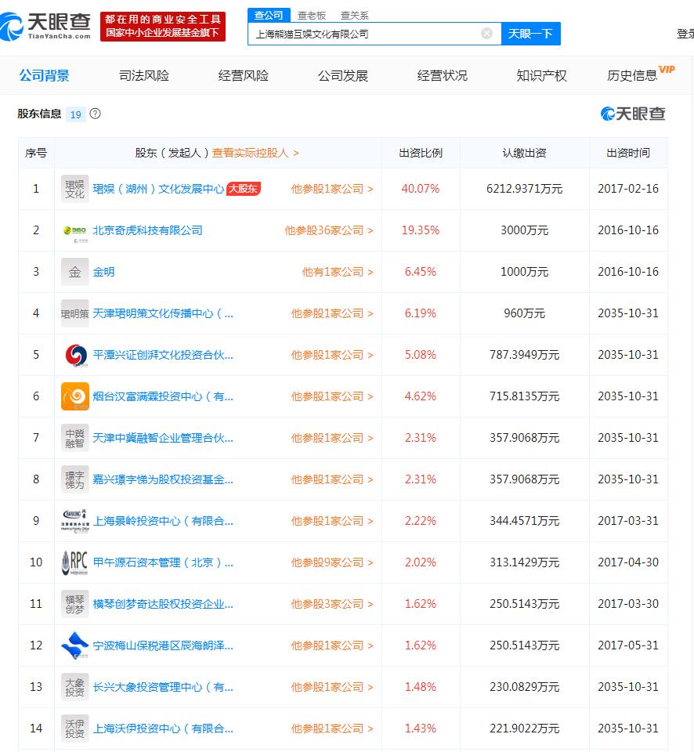This screenshot has height=752, width=694.
Task: Click the 大象投资 logo in row 13
Action: coord(75,687)
